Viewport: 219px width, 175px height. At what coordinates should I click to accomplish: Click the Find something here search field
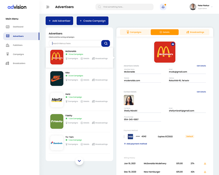pyautogui.click(x=124, y=7)
